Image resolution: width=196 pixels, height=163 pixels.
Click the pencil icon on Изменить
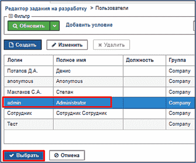click(54, 45)
